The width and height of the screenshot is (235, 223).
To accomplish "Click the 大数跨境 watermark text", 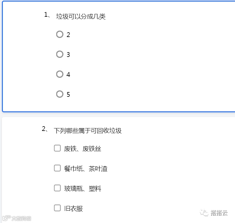I will [x=21, y=218].
